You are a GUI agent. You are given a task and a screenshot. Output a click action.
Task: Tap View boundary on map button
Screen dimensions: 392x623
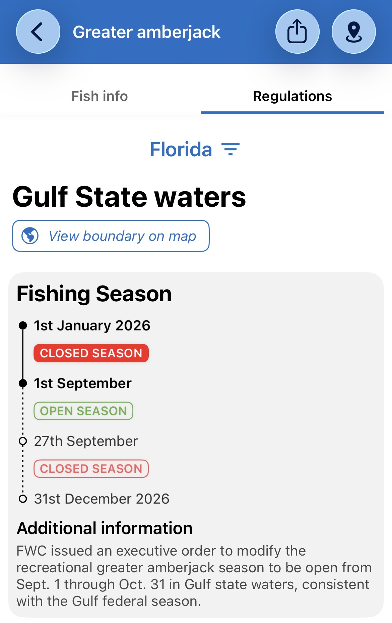pos(111,236)
